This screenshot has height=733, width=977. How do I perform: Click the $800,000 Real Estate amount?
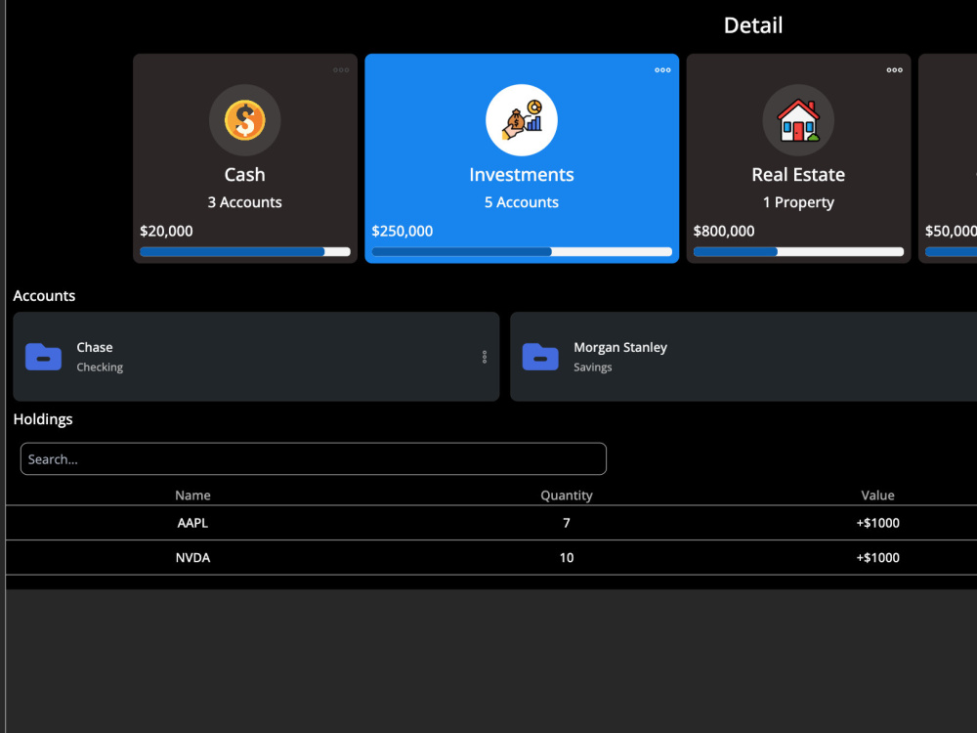[723, 232]
